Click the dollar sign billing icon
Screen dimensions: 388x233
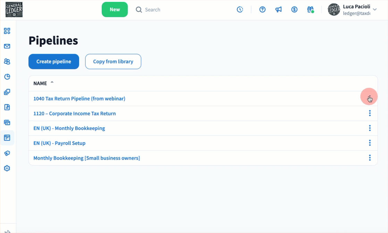pyautogui.click(x=294, y=10)
